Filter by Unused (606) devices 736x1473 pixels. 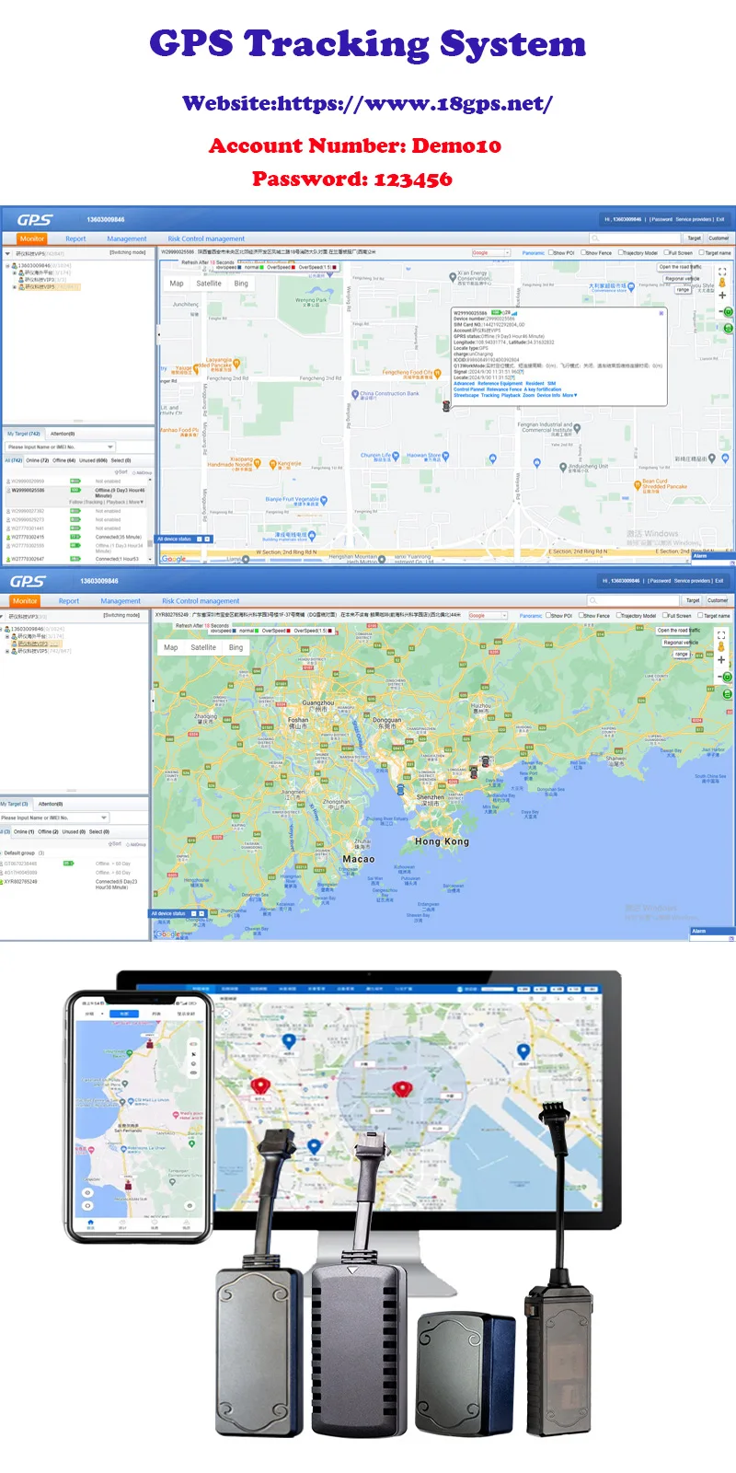93,460
